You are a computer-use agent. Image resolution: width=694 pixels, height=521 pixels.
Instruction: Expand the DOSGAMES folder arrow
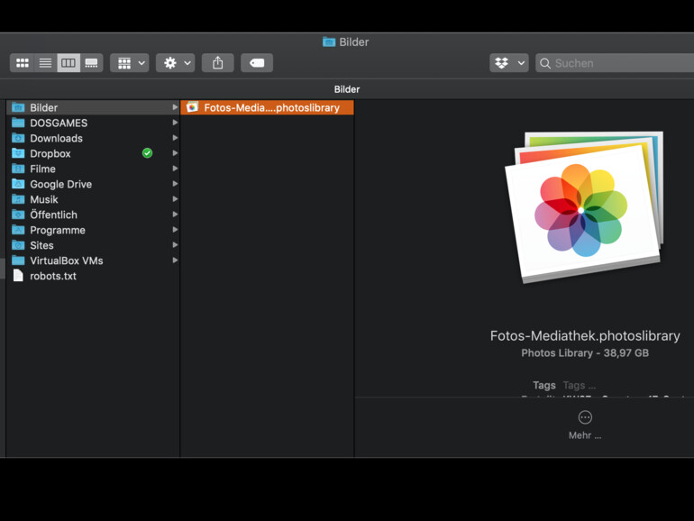175,123
